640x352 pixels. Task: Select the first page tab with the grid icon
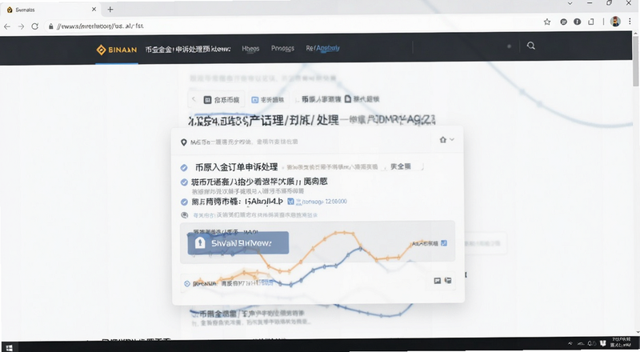[x=222, y=100]
